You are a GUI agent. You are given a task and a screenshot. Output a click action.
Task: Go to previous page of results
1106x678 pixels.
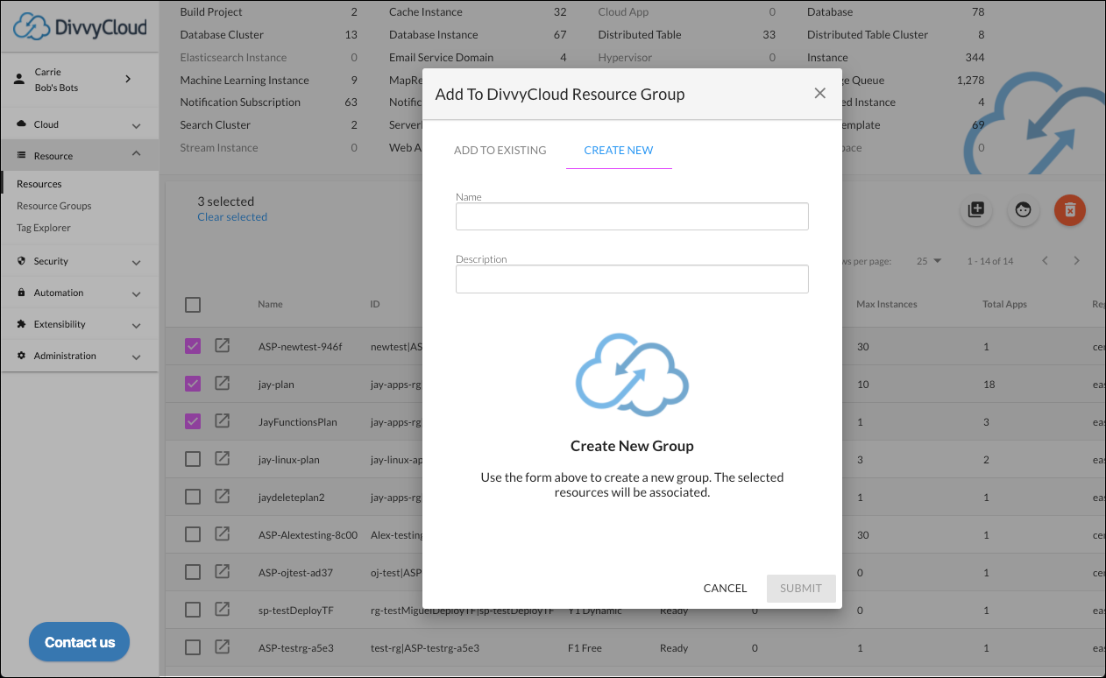(1045, 261)
